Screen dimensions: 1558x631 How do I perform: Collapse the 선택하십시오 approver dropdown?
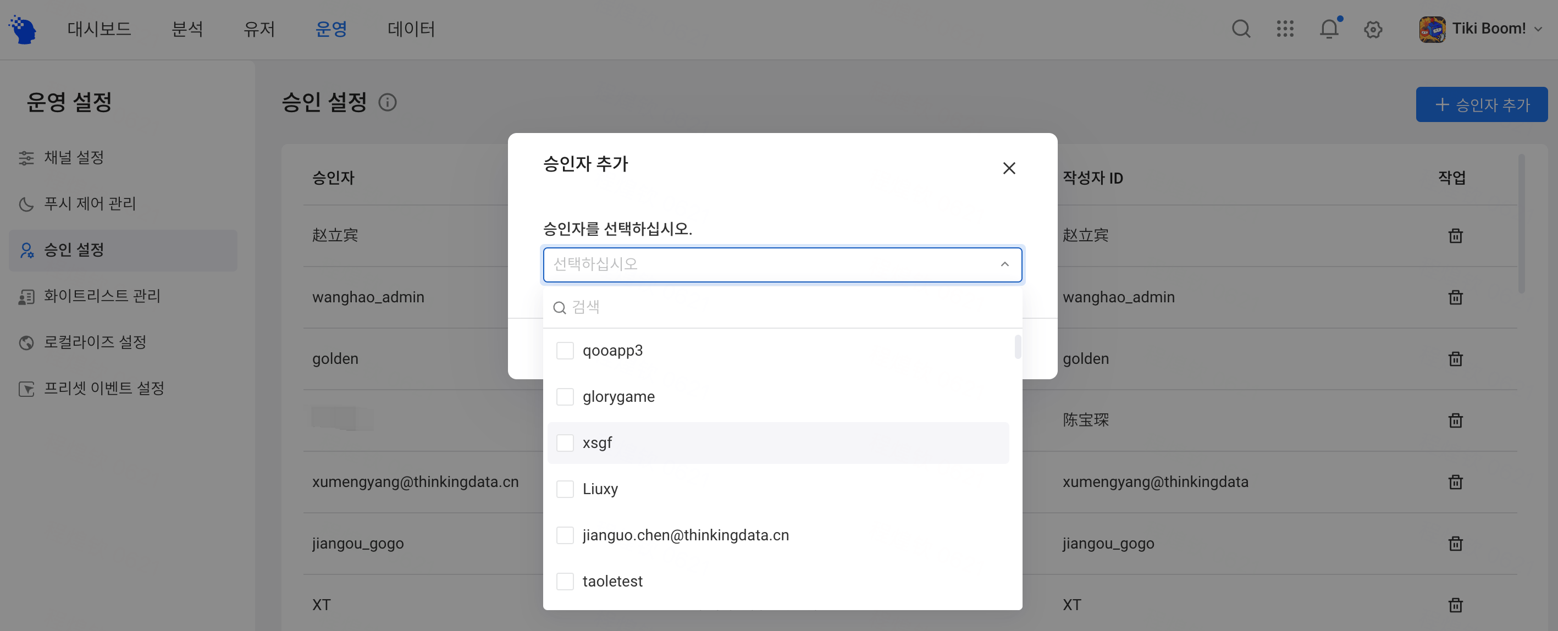[x=1004, y=264]
